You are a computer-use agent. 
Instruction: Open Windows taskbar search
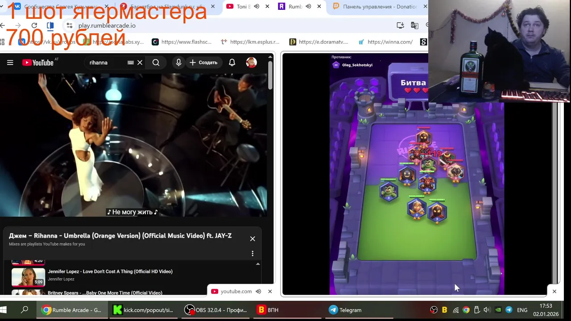coord(25,310)
